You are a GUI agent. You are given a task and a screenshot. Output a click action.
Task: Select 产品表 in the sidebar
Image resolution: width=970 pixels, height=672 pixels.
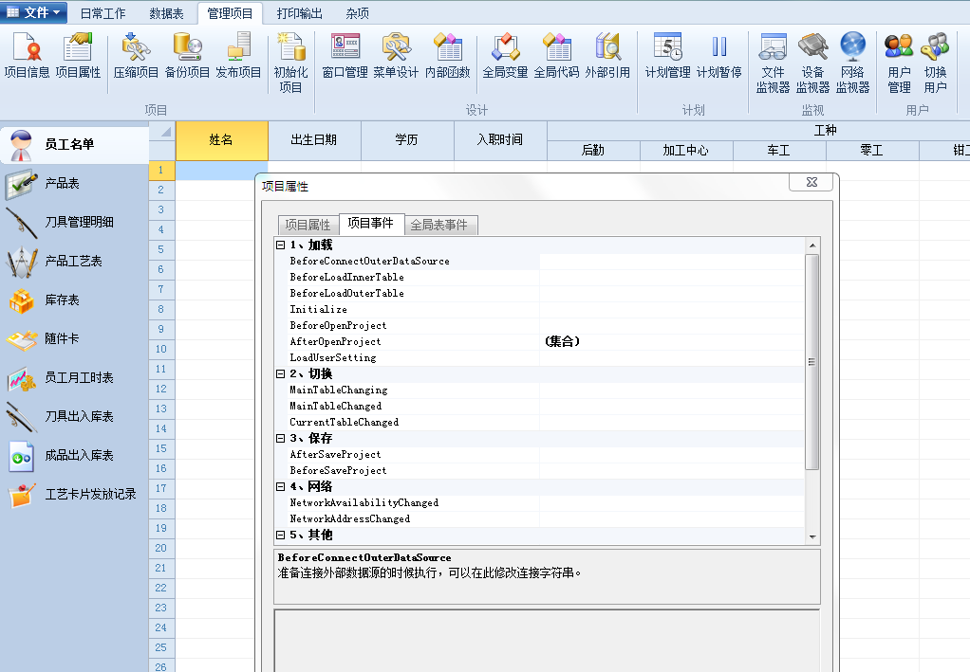62,184
